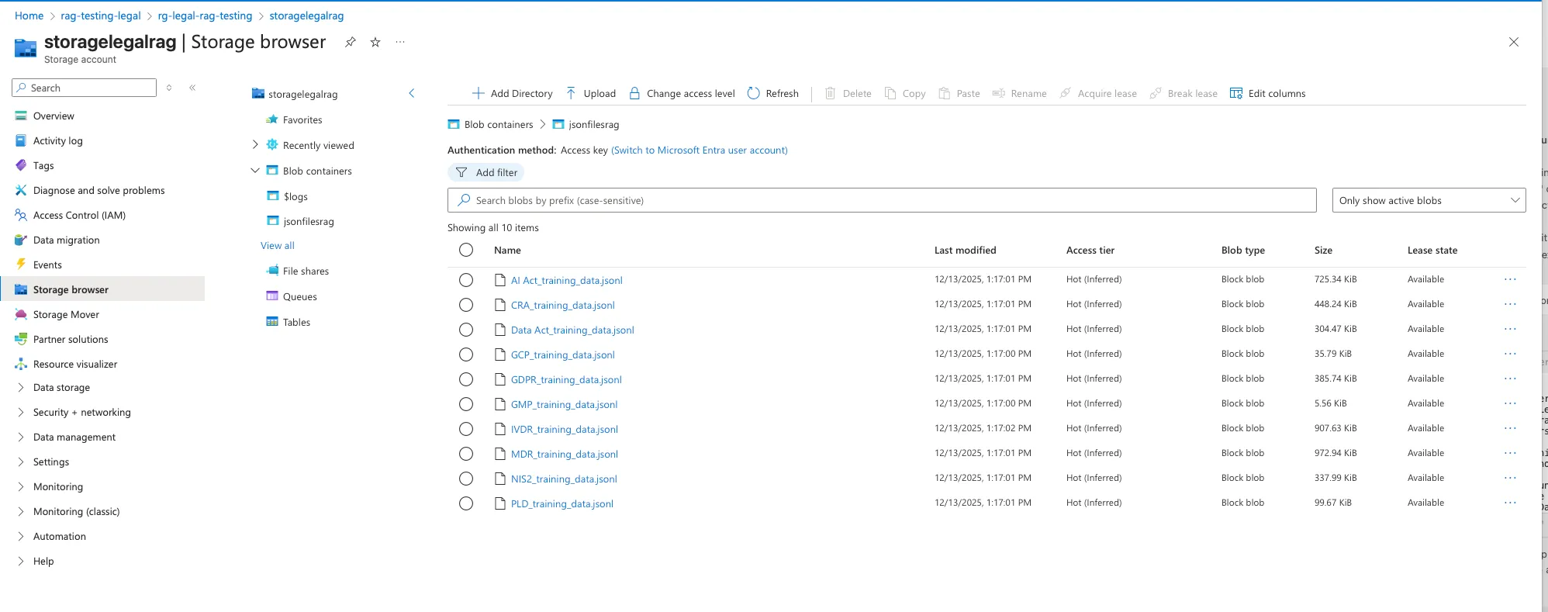This screenshot has height=612, width=1548.
Task: Add storagelegalrag to favorites with star icon
Action: 375,42
